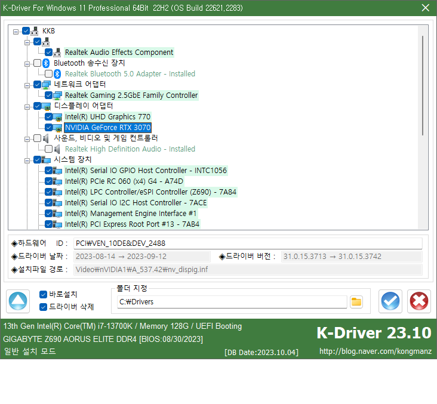Click the graphics icon of Intel(R) UHD Graphics 770
Viewport: 437px width, 404px height.
click(57, 117)
